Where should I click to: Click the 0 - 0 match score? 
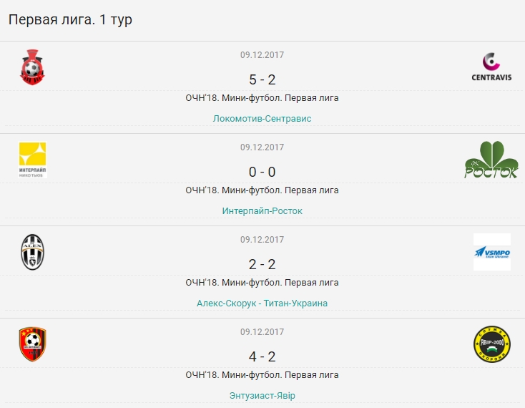[x=262, y=173]
